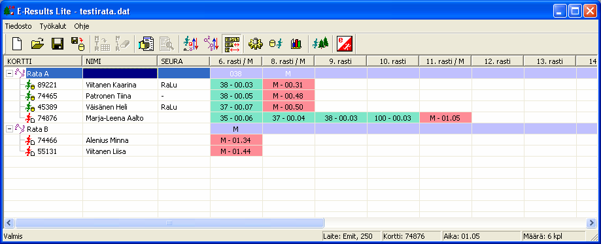Open the bar chart statistics icon
This screenshot has width=601, height=244.
point(296,44)
